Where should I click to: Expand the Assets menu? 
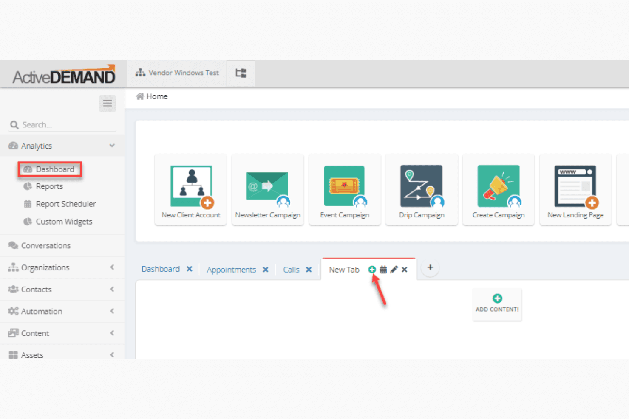pos(62,355)
